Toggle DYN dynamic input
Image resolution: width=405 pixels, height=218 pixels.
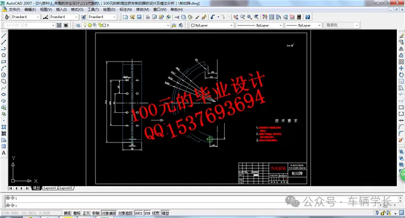tap(147, 213)
